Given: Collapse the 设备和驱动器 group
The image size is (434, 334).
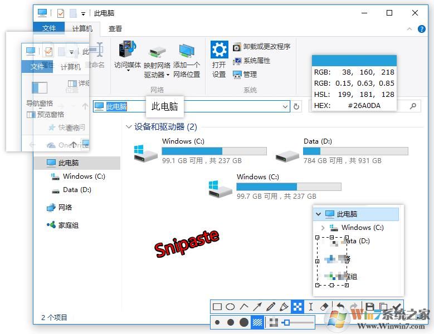Looking at the screenshot, I should point(129,127).
